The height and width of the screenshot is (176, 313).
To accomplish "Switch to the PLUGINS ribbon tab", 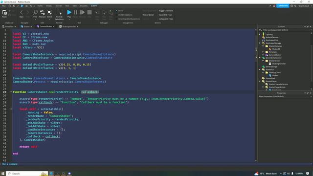I will click(x=84, y=6).
